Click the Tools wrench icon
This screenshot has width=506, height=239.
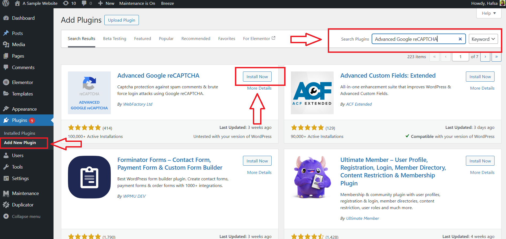point(6,167)
